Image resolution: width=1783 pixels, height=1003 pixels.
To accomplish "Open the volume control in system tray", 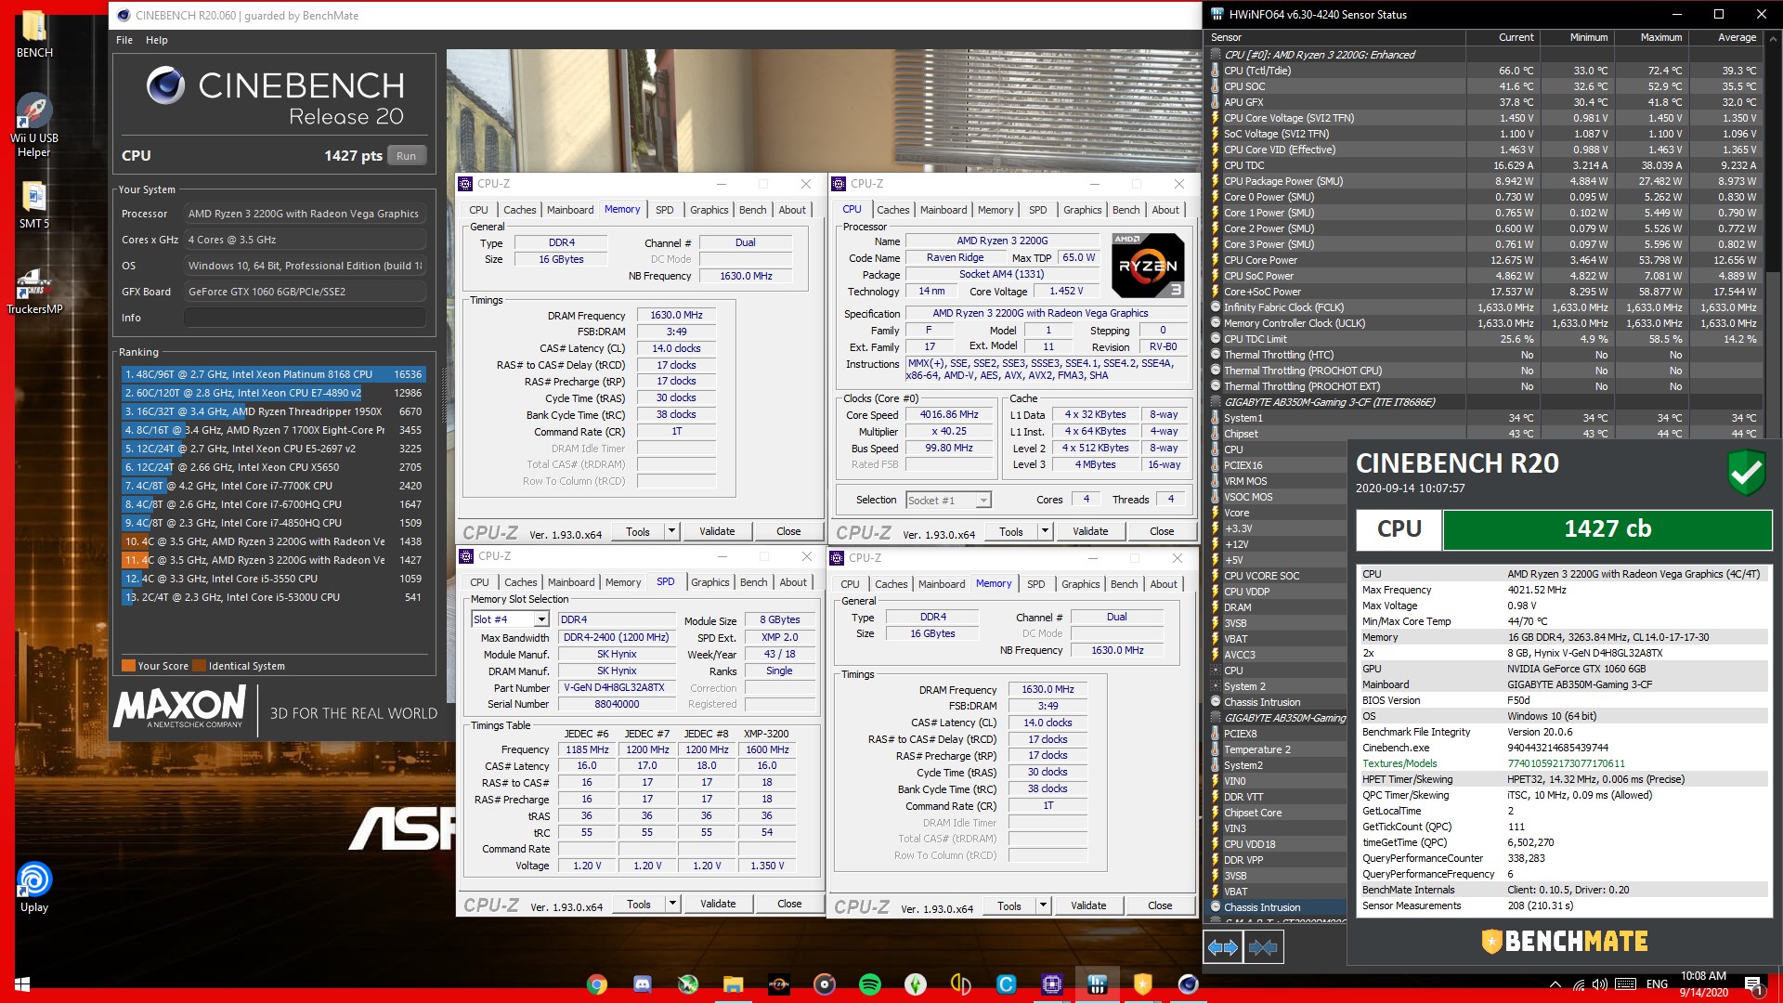I will pos(1600,984).
